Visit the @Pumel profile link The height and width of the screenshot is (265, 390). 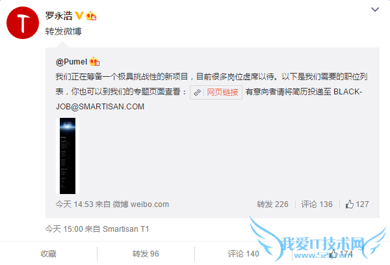[71, 61]
